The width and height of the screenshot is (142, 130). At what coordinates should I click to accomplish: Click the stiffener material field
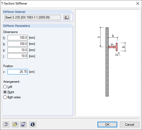click(33, 17)
